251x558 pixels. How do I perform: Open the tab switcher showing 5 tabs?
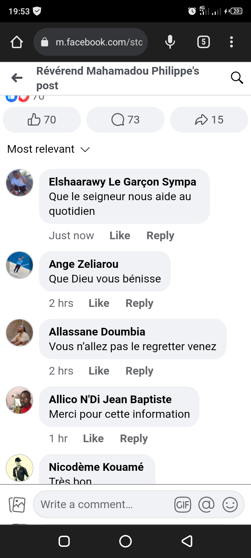pyautogui.click(x=204, y=42)
